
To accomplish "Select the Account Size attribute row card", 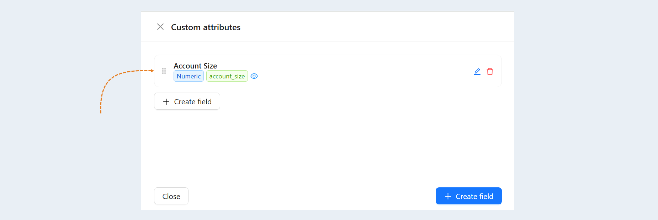I will [328, 71].
